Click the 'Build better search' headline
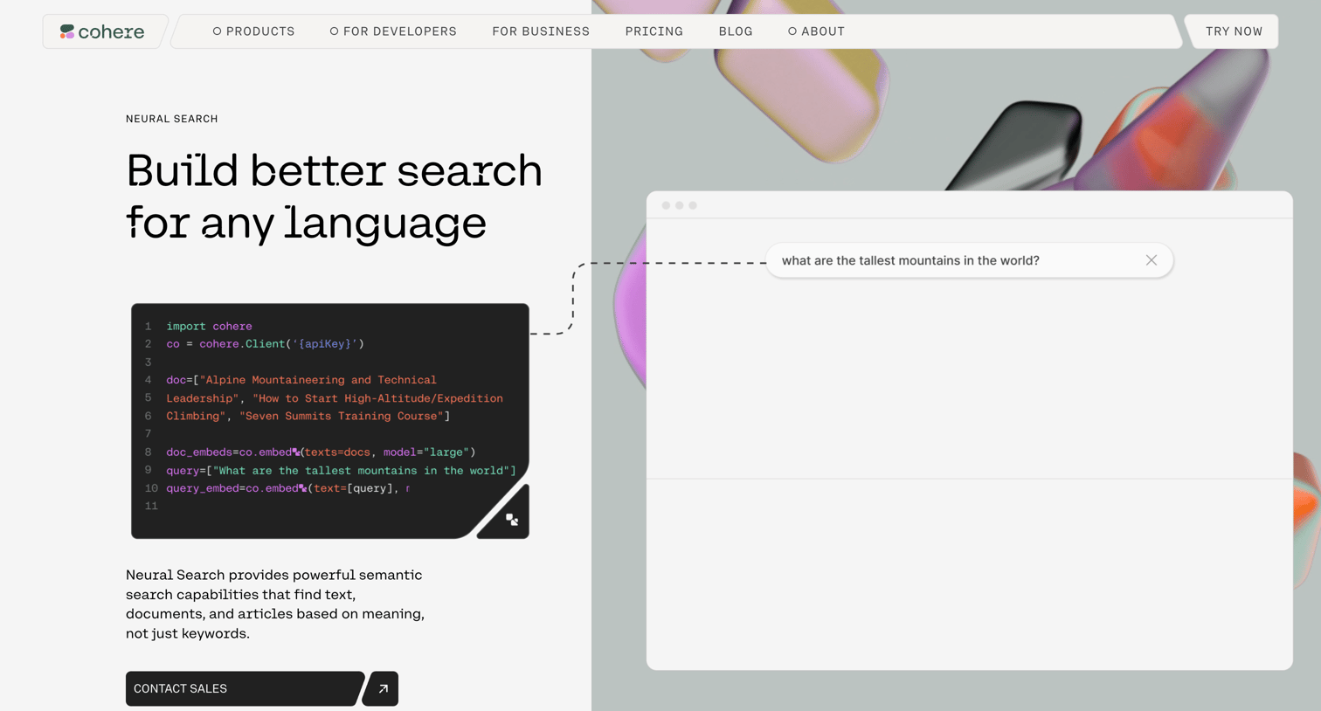Image resolution: width=1321 pixels, height=711 pixels. [x=334, y=196]
